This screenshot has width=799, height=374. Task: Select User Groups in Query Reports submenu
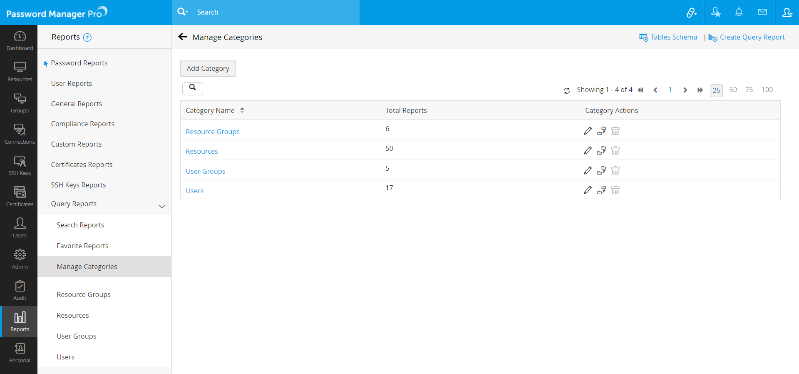(x=77, y=336)
